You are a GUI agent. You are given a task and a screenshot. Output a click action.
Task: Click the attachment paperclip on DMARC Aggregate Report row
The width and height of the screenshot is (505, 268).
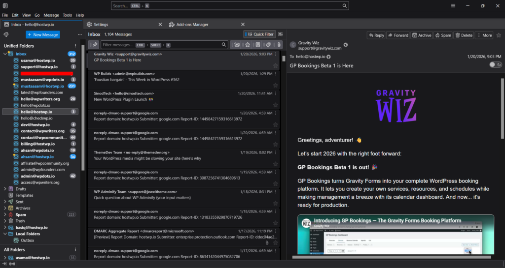267,242
